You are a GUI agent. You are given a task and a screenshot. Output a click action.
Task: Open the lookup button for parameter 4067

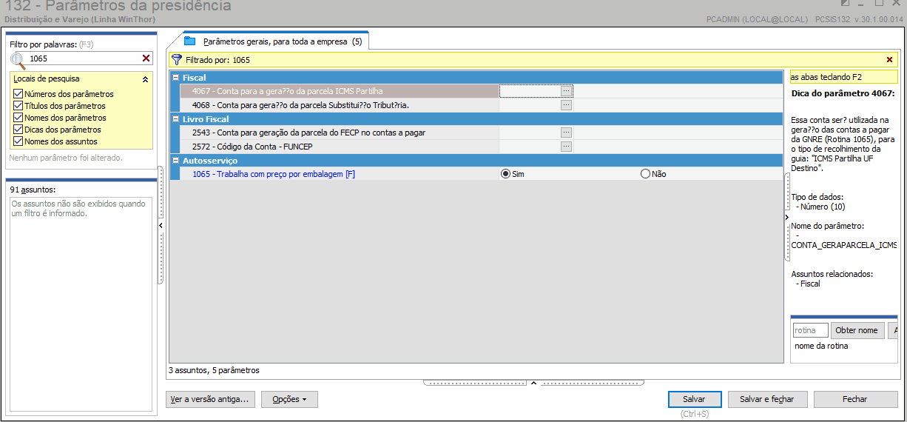click(566, 91)
